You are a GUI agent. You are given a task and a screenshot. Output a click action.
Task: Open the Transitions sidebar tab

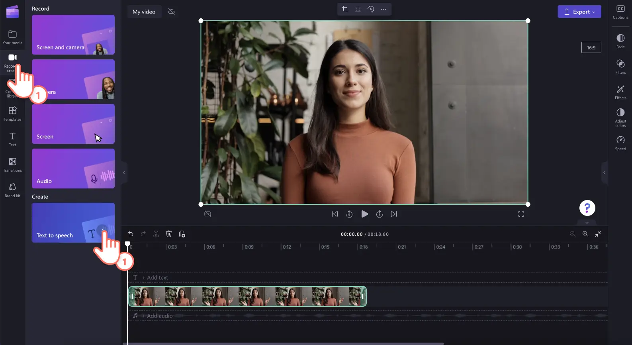tap(12, 165)
